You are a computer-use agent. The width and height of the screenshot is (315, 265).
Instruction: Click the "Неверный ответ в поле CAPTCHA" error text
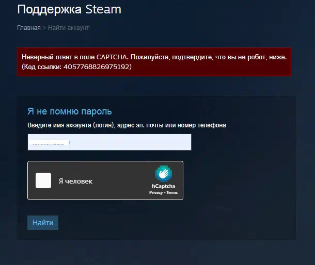click(74, 57)
